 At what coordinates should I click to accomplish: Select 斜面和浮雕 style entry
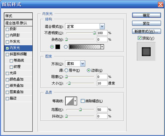pos(18,54)
